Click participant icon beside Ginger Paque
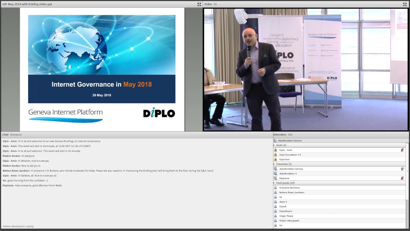 275,216
